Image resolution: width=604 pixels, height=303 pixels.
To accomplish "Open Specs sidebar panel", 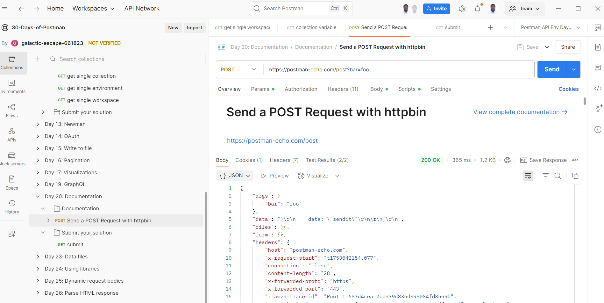I will [x=12, y=183].
